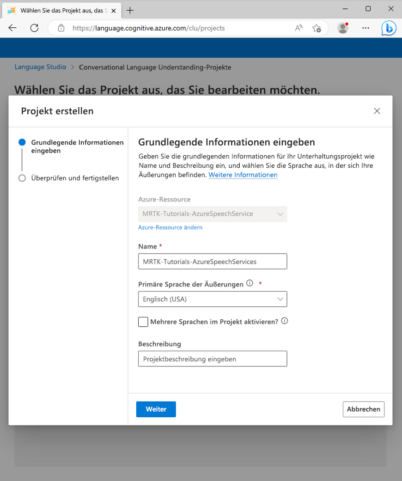This screenshot has height=481, width=402.
Task: Enable Mehrere Sprachen im Projekt aktivieren checkbox
Action: pos(143,322)
